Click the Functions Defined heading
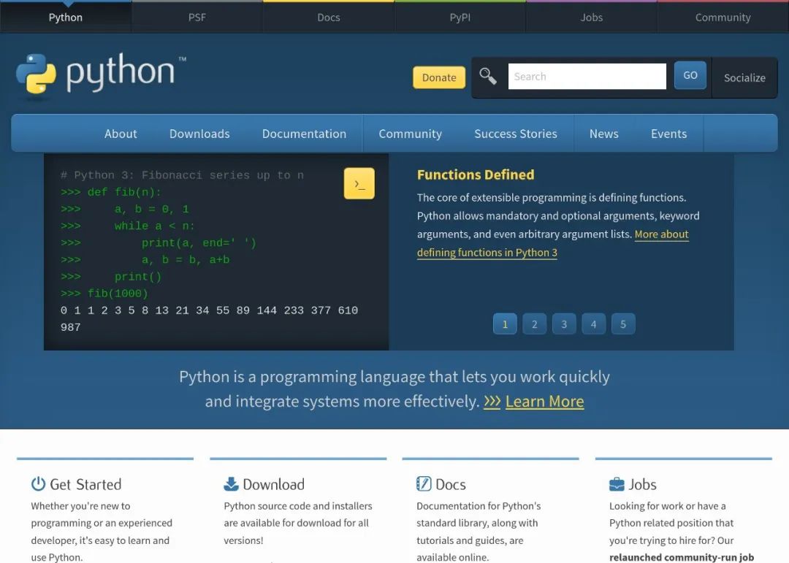The height and width of the screenshot is (563, 789). [476, 175]
